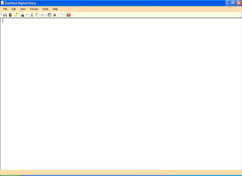
Task: Open the Edit menu
Action: pos(13,9)
